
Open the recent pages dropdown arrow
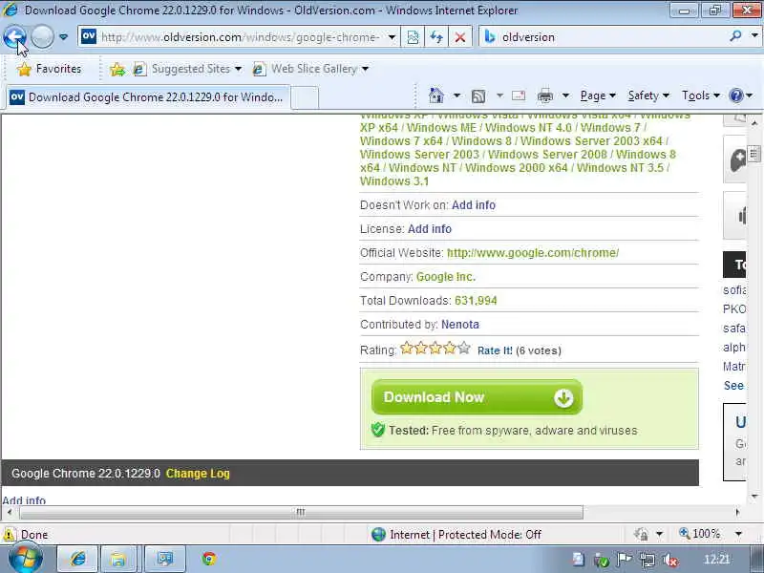(x=63, y=37)
